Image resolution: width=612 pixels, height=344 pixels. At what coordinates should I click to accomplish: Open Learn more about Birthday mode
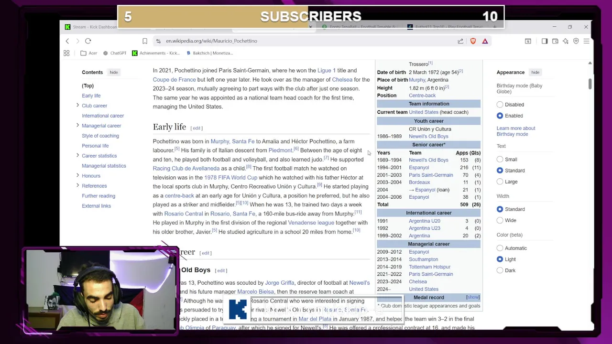point(515,131)
